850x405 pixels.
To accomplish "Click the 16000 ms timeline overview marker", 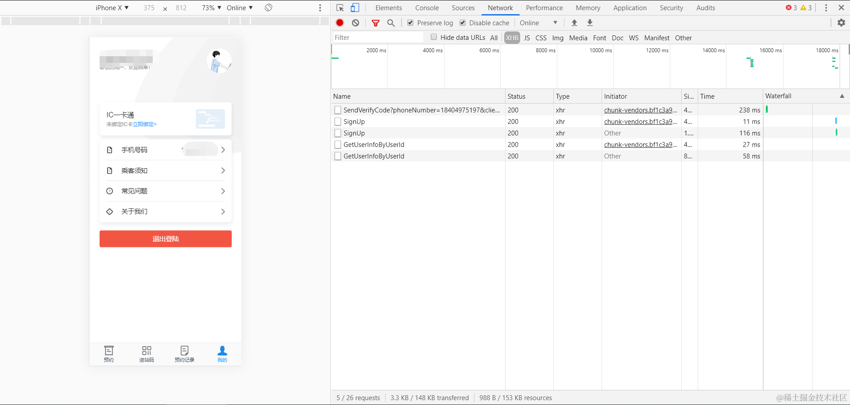I will [x=770, y=50].
